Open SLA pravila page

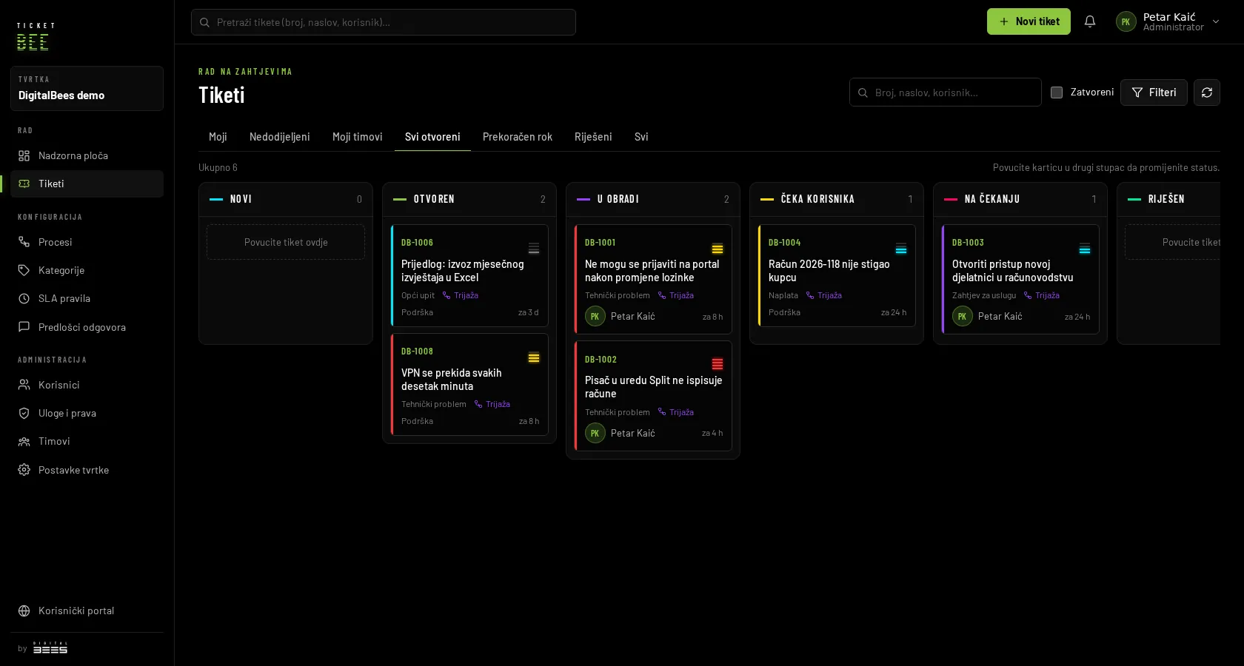coord(87,298)
